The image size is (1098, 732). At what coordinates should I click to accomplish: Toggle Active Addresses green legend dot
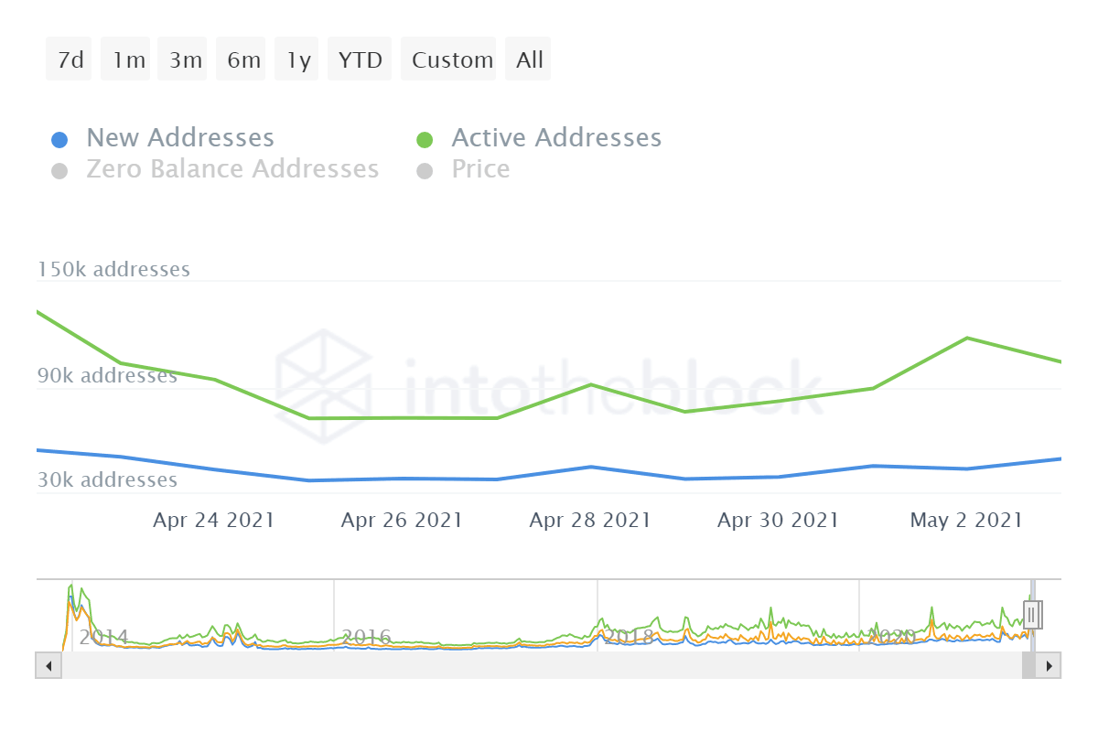(x=425, y=140)
